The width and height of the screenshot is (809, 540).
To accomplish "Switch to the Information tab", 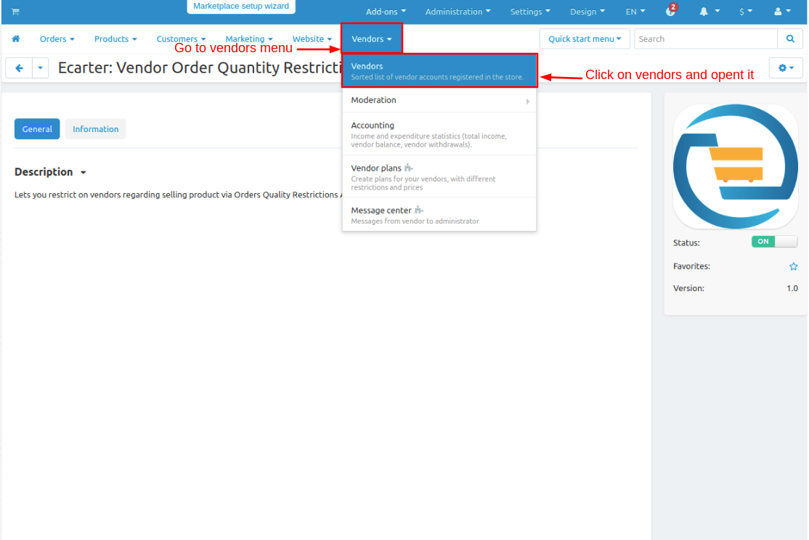I will point(95,129).
